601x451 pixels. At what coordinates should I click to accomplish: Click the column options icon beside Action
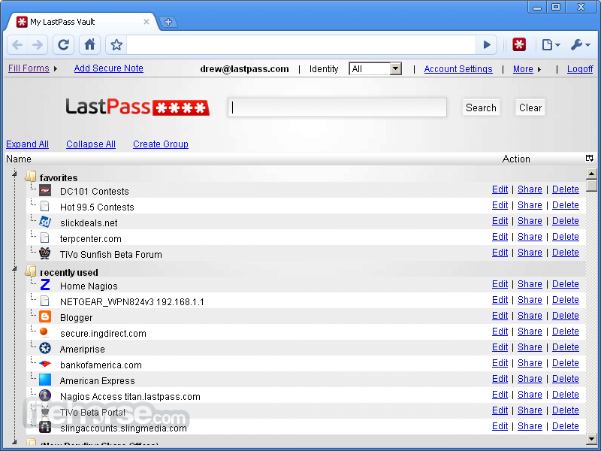coord(590,158)
